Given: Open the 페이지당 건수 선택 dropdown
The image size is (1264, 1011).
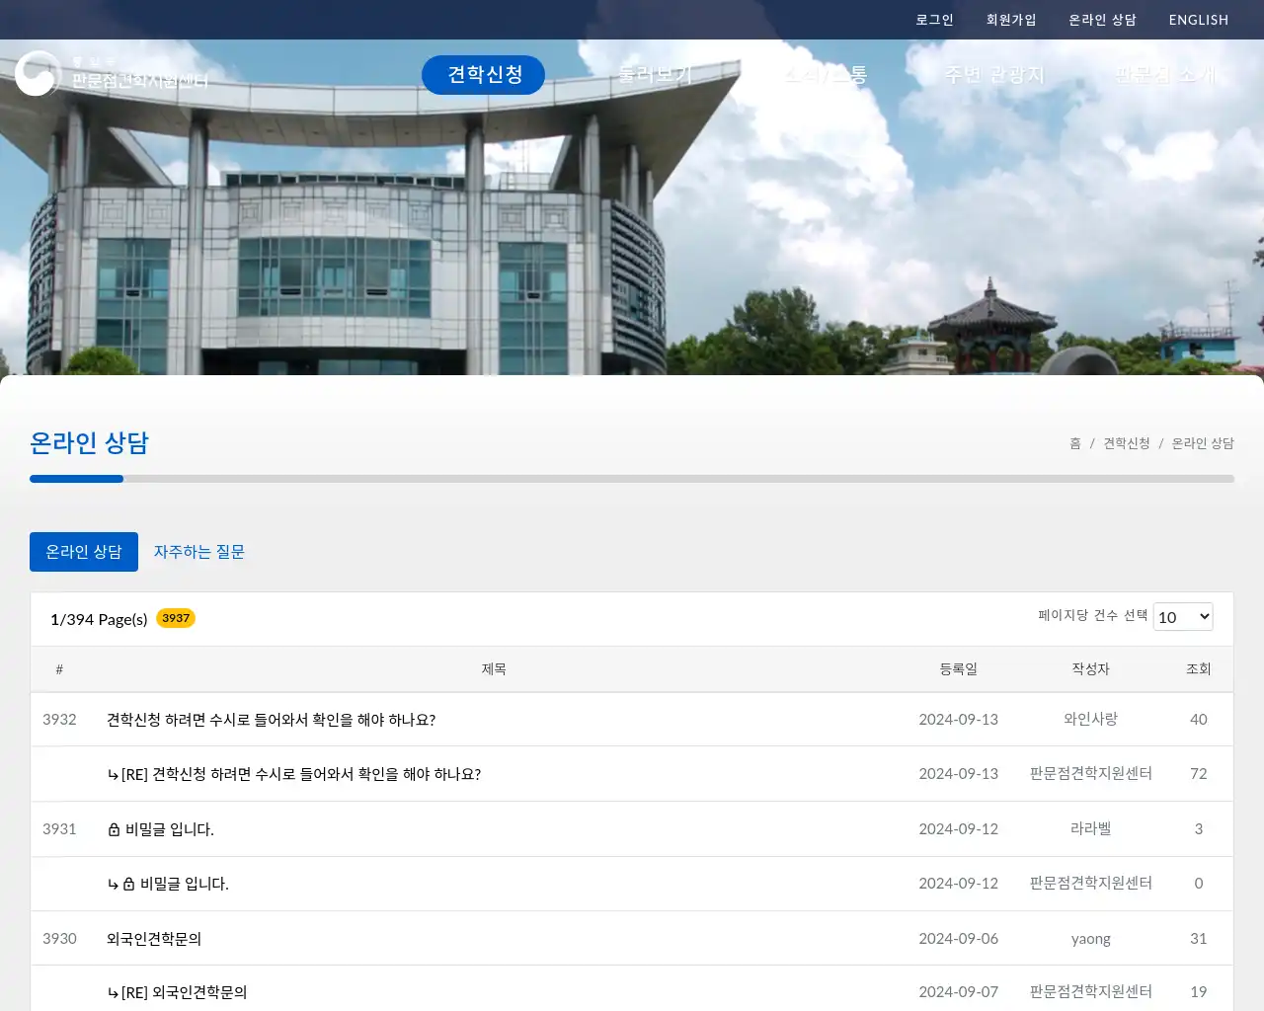Looking at the screenshot, I should tap(1183, 617).
